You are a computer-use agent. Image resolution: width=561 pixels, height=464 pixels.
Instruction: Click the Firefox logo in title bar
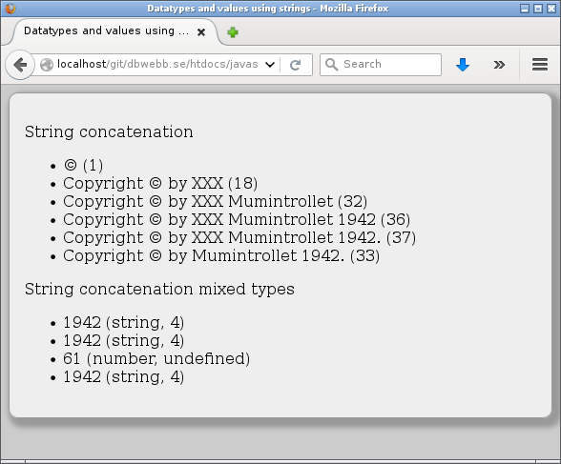coord(10,9)
